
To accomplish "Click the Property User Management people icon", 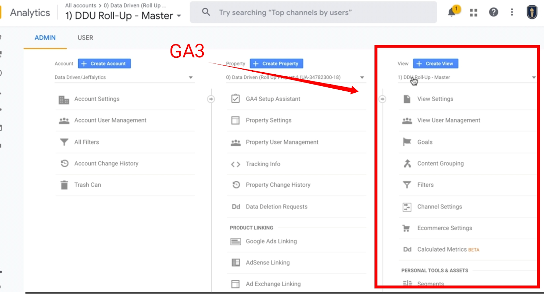I will pyautogui.click(x=236, y=142).
